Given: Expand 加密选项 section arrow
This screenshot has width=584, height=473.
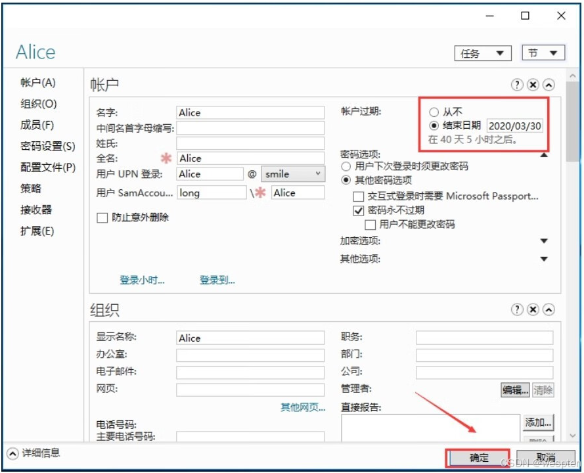Looking at the screenshot, I should pyautogui.click(x=544, y=241).
